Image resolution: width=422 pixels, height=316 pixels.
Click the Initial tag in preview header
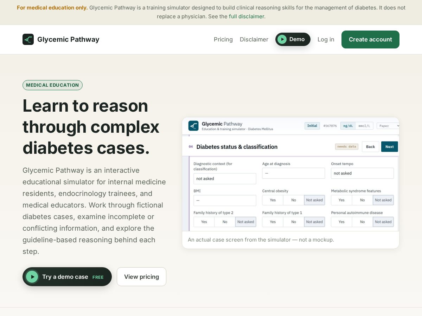pos(312,126)
